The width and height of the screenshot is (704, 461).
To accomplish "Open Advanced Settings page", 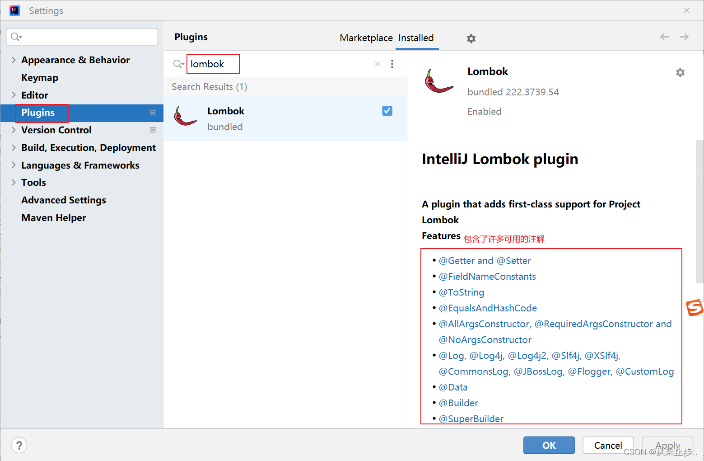I will (x=64, y=200).
